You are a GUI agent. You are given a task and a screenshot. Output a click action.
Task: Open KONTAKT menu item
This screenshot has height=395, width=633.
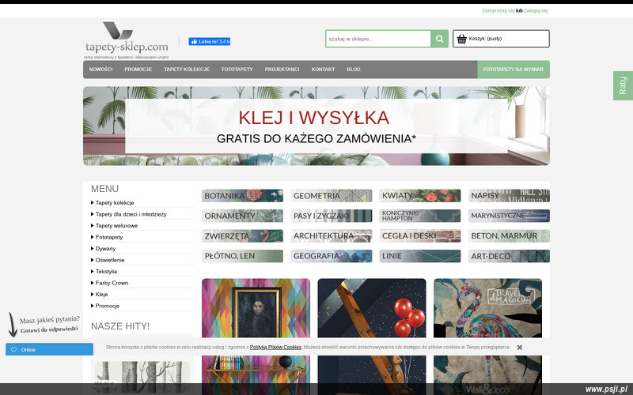[x=323, y=70]
